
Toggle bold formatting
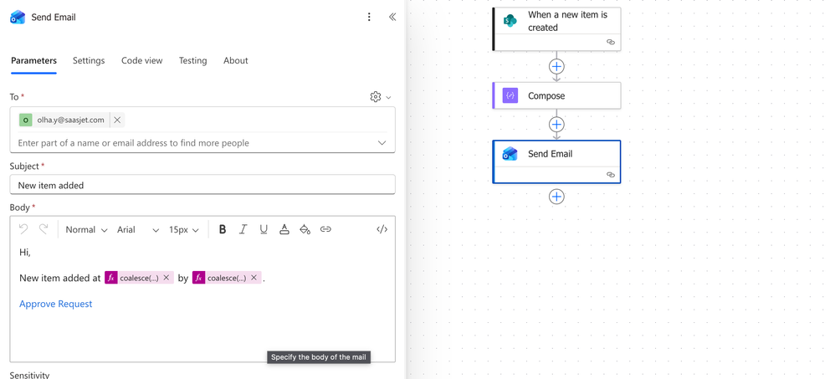pos(223,229)
